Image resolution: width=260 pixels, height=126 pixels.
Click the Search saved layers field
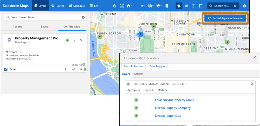coord(45,17)
